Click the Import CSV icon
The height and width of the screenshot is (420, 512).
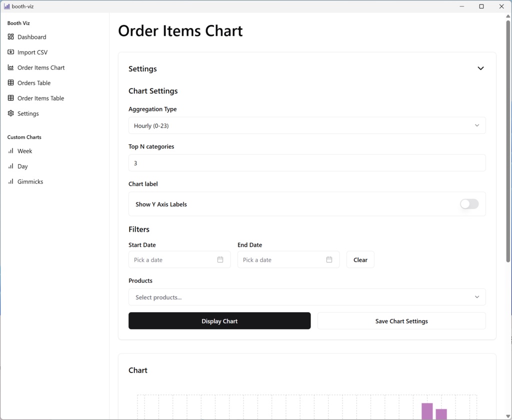pos(11,52)
